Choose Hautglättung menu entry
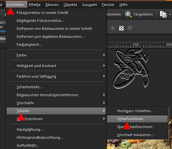Viewport: 172px width, 149px height. [x=56, y=129]
